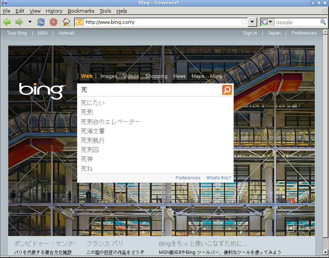329x258 pixels.
Task: Click この国の巨匠の作品をどうぞ text
Action: (x=115, y=252)
